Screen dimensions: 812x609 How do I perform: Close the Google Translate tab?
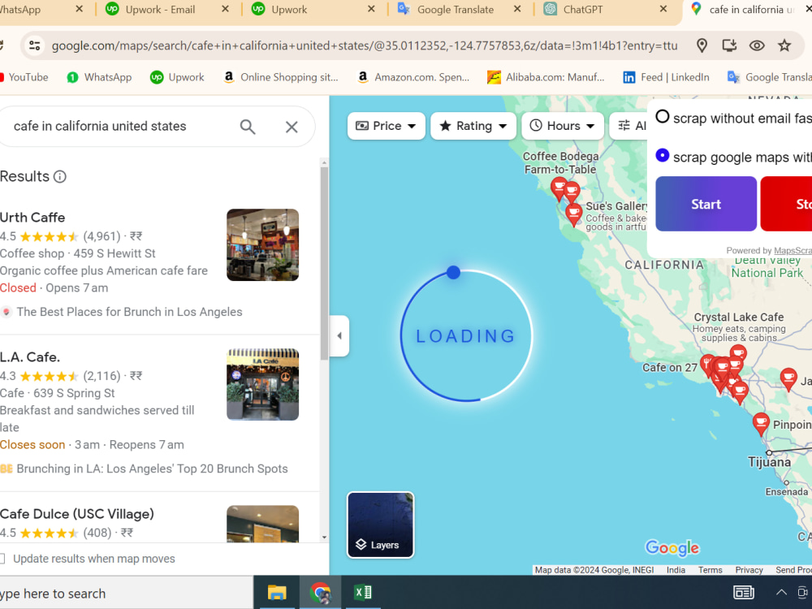pyautogui.click(x=516, y=9)
